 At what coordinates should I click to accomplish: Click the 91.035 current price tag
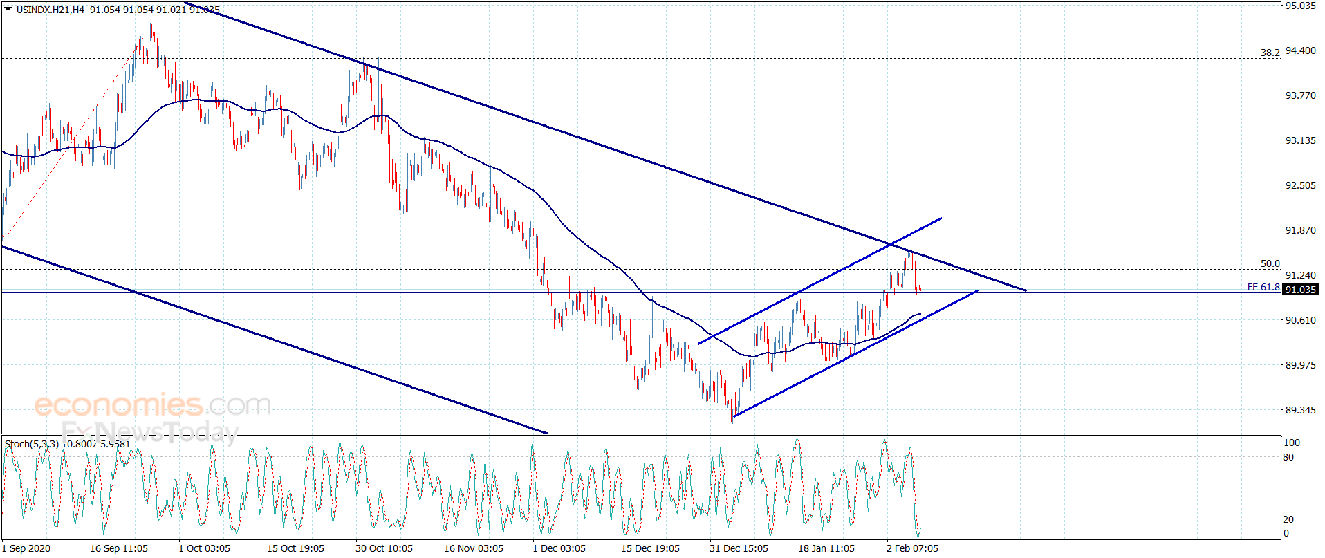coord(1300,290)
